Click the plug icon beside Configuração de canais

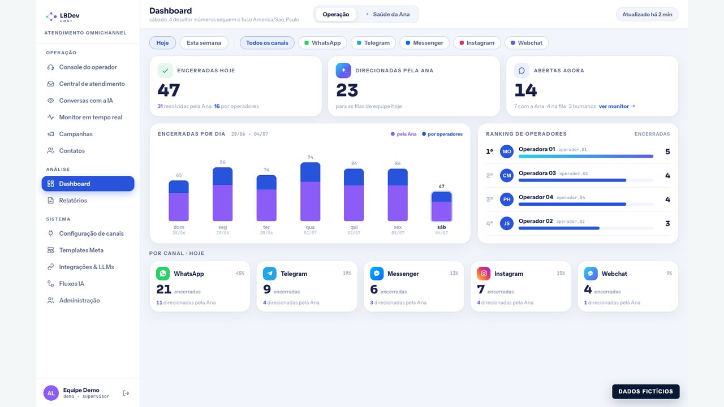click(x=51, y=233)
